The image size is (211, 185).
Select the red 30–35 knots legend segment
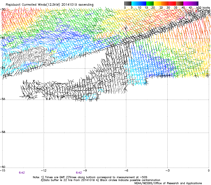(x=172, y=3)
